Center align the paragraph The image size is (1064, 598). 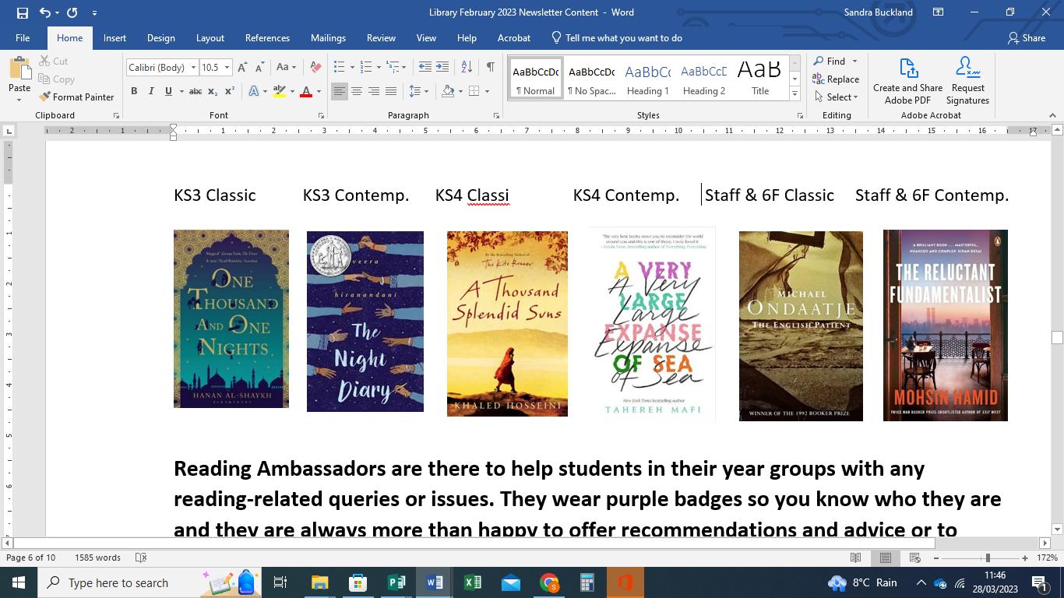(357, 91)
